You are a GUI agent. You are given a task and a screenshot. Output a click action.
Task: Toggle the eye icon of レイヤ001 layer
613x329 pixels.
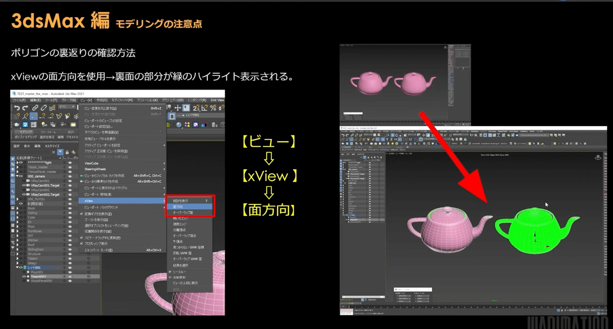(21, 268)
